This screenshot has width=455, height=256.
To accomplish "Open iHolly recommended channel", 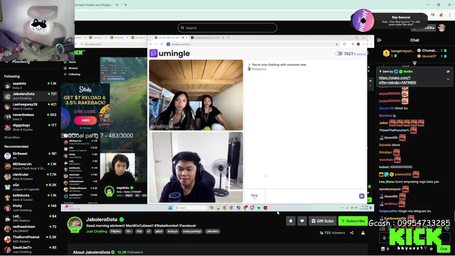I will tap(30, 208).
